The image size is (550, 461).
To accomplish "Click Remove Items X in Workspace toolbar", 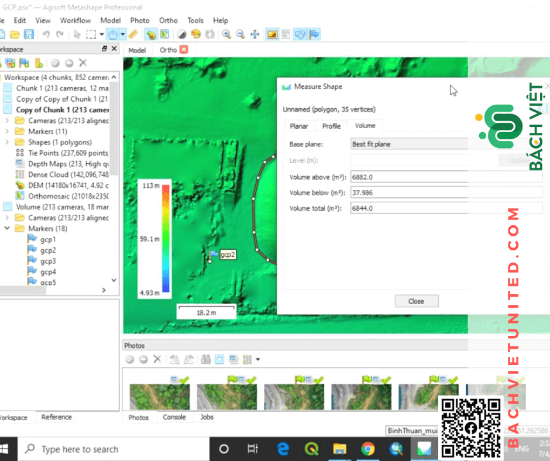I will pyautogui.click(x=82, y=63).
